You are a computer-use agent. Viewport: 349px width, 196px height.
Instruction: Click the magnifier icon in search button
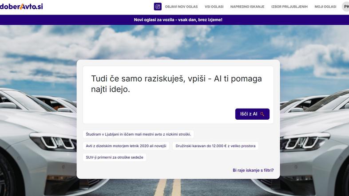point(262,114)
